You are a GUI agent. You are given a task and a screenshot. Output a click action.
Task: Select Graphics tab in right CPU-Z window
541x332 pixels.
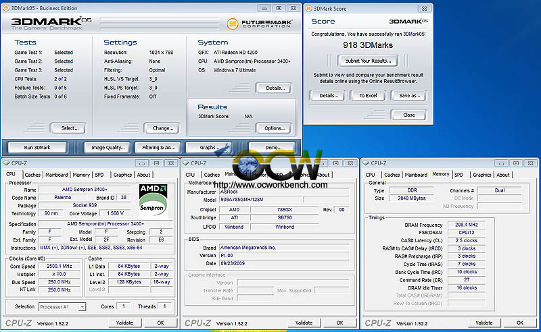pos(482,175)
